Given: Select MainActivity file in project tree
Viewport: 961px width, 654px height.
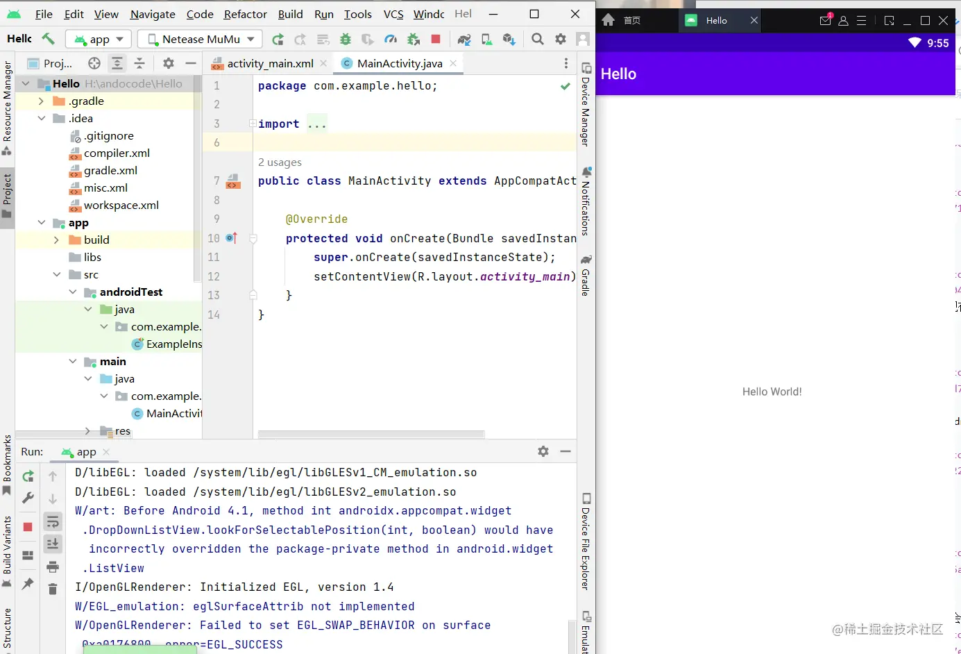Looking at the screenshot, I should (174, 413).
